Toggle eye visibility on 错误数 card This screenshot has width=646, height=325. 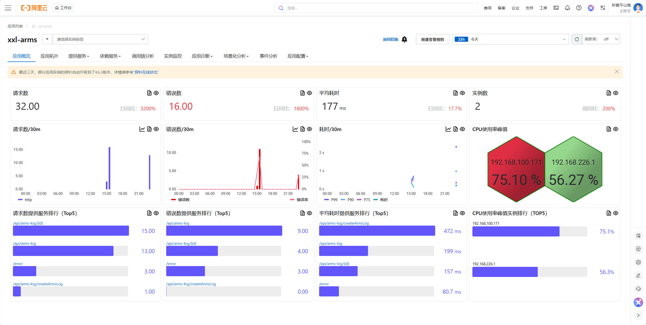pyautogui.click(x=310, y=93)
